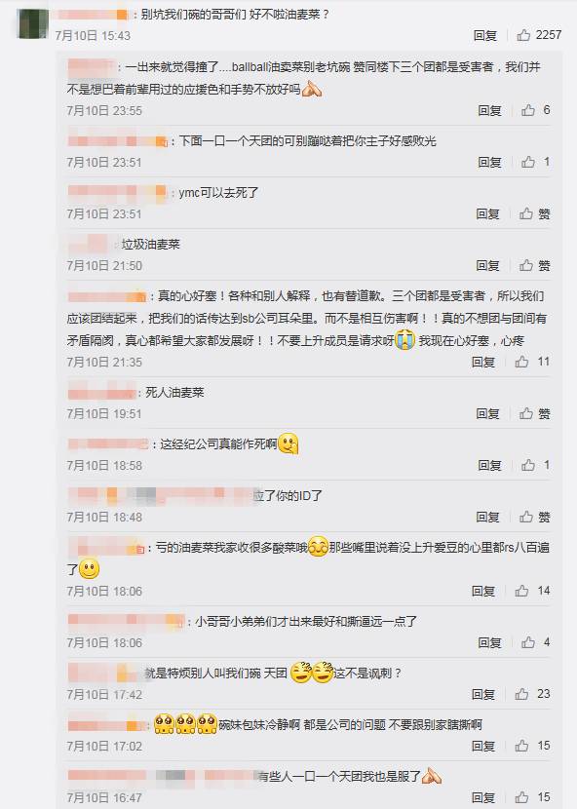
Task: Reply to the comment posted 7月10日 17:42
Action: pyautogui.click(x=483, y=694)
